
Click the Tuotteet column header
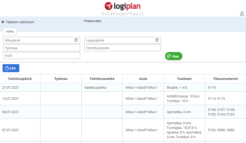coord(184,79)
